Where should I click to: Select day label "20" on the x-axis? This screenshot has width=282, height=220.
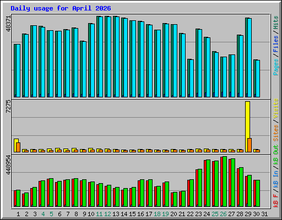click(x=173, y=214)
